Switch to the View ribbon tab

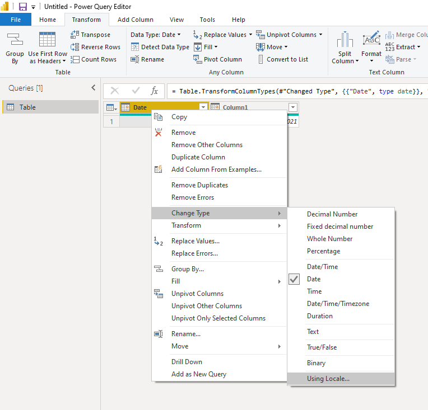tap(176, 20)
